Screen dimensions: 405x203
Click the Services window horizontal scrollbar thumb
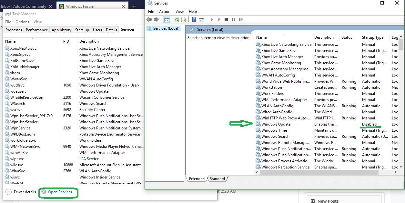pos(319,172)
